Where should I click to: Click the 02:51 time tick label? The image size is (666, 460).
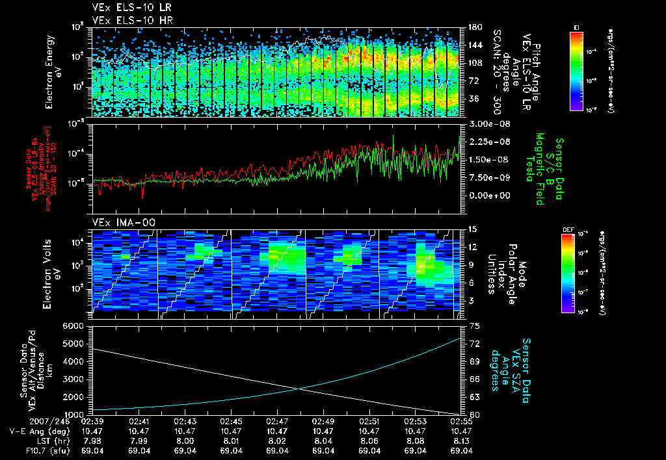(369, 422)
